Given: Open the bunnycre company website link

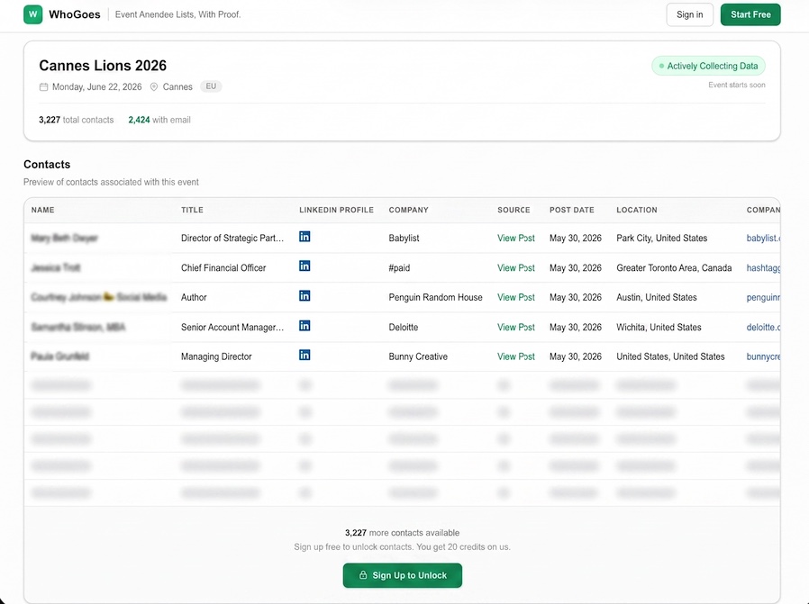Looking at the screenshot, I should (763, 356).
